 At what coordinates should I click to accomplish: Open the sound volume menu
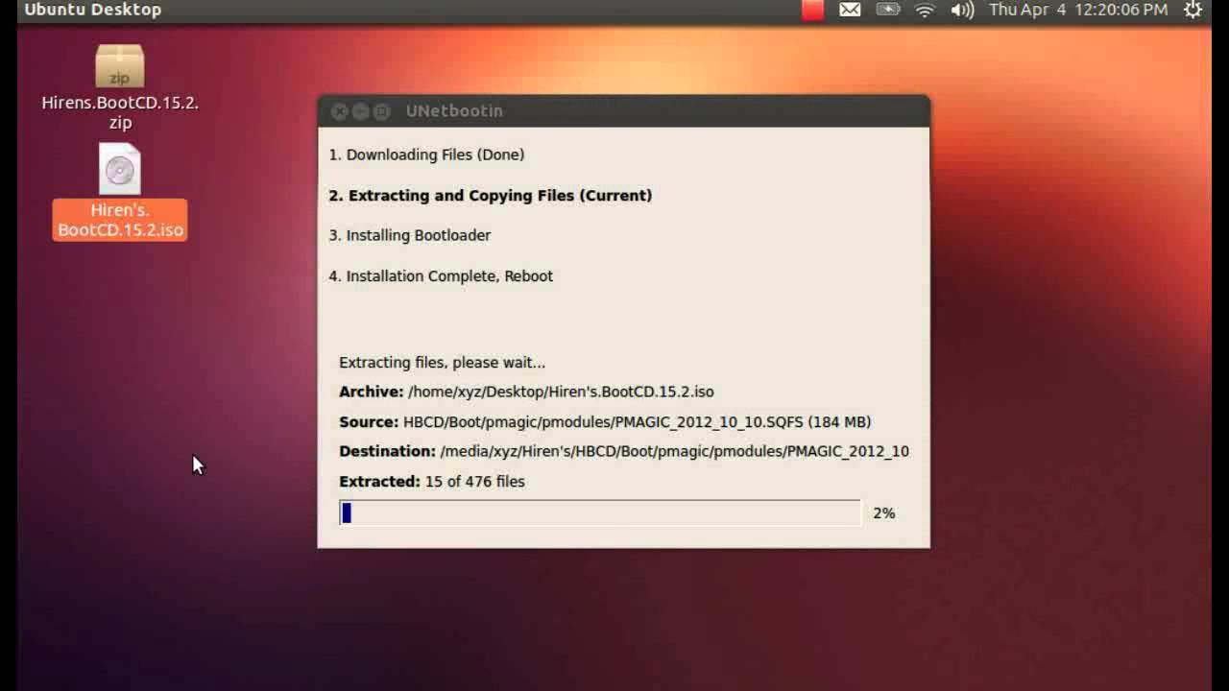point(962,10)
